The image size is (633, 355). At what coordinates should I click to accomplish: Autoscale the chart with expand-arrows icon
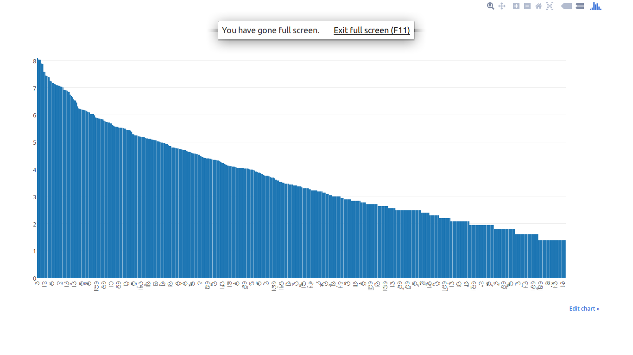pyautogui.click(x=550, y=6)
